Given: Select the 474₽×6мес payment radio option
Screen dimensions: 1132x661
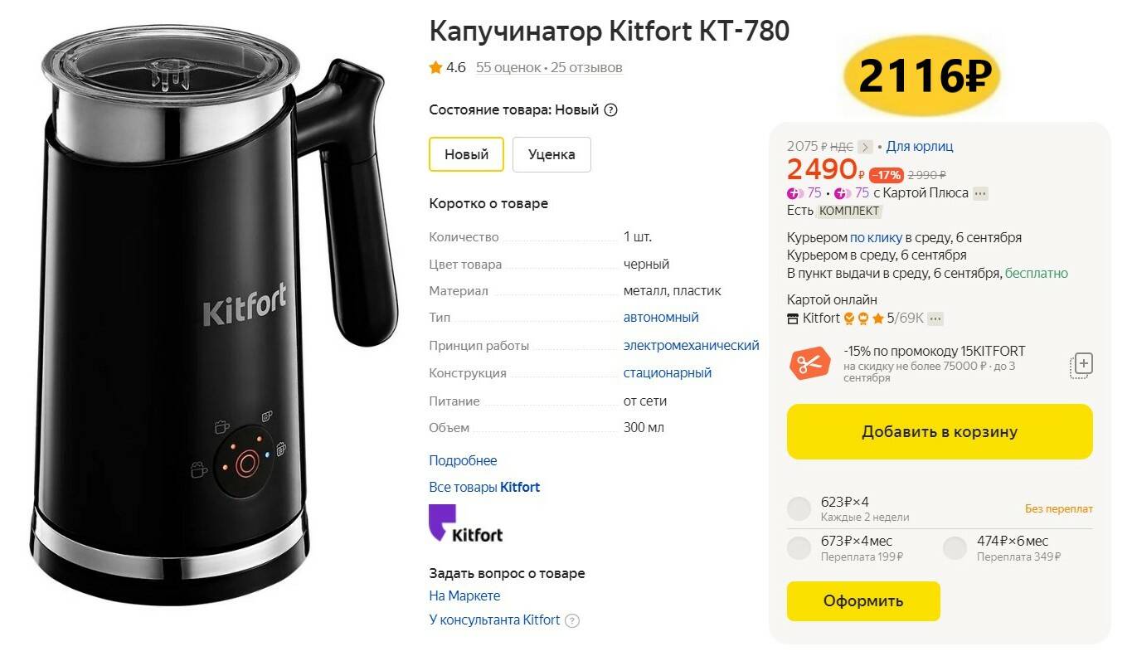Looking at the screenshot, I should pos(955,548).
